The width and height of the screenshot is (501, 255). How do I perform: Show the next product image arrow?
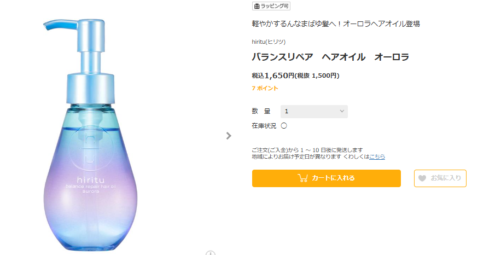point(229,136)
